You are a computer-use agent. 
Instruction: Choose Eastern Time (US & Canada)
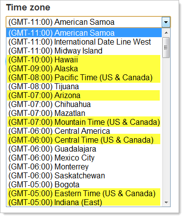click(84, 193)
